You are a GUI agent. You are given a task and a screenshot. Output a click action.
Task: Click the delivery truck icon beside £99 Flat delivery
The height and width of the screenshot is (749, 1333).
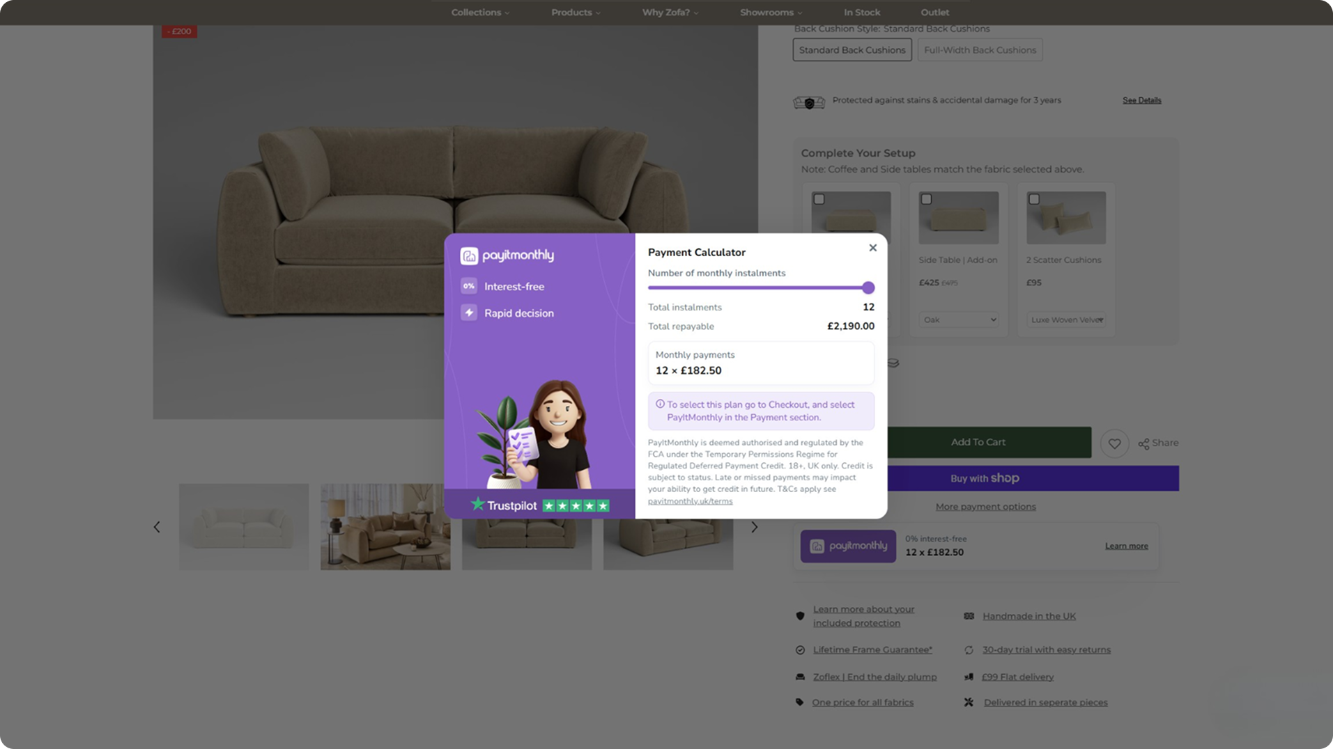[x=969, y=677]
